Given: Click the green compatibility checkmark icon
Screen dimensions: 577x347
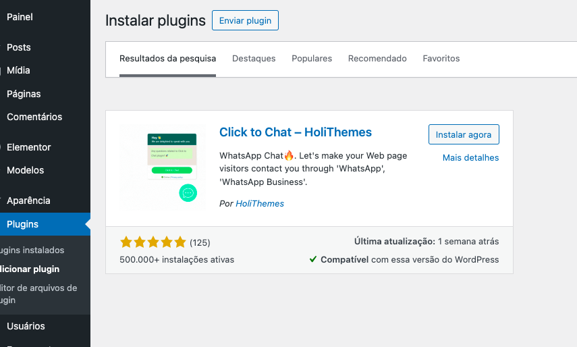Looking at the screenshot, I should pyautogui.click(x=313, y=259).
